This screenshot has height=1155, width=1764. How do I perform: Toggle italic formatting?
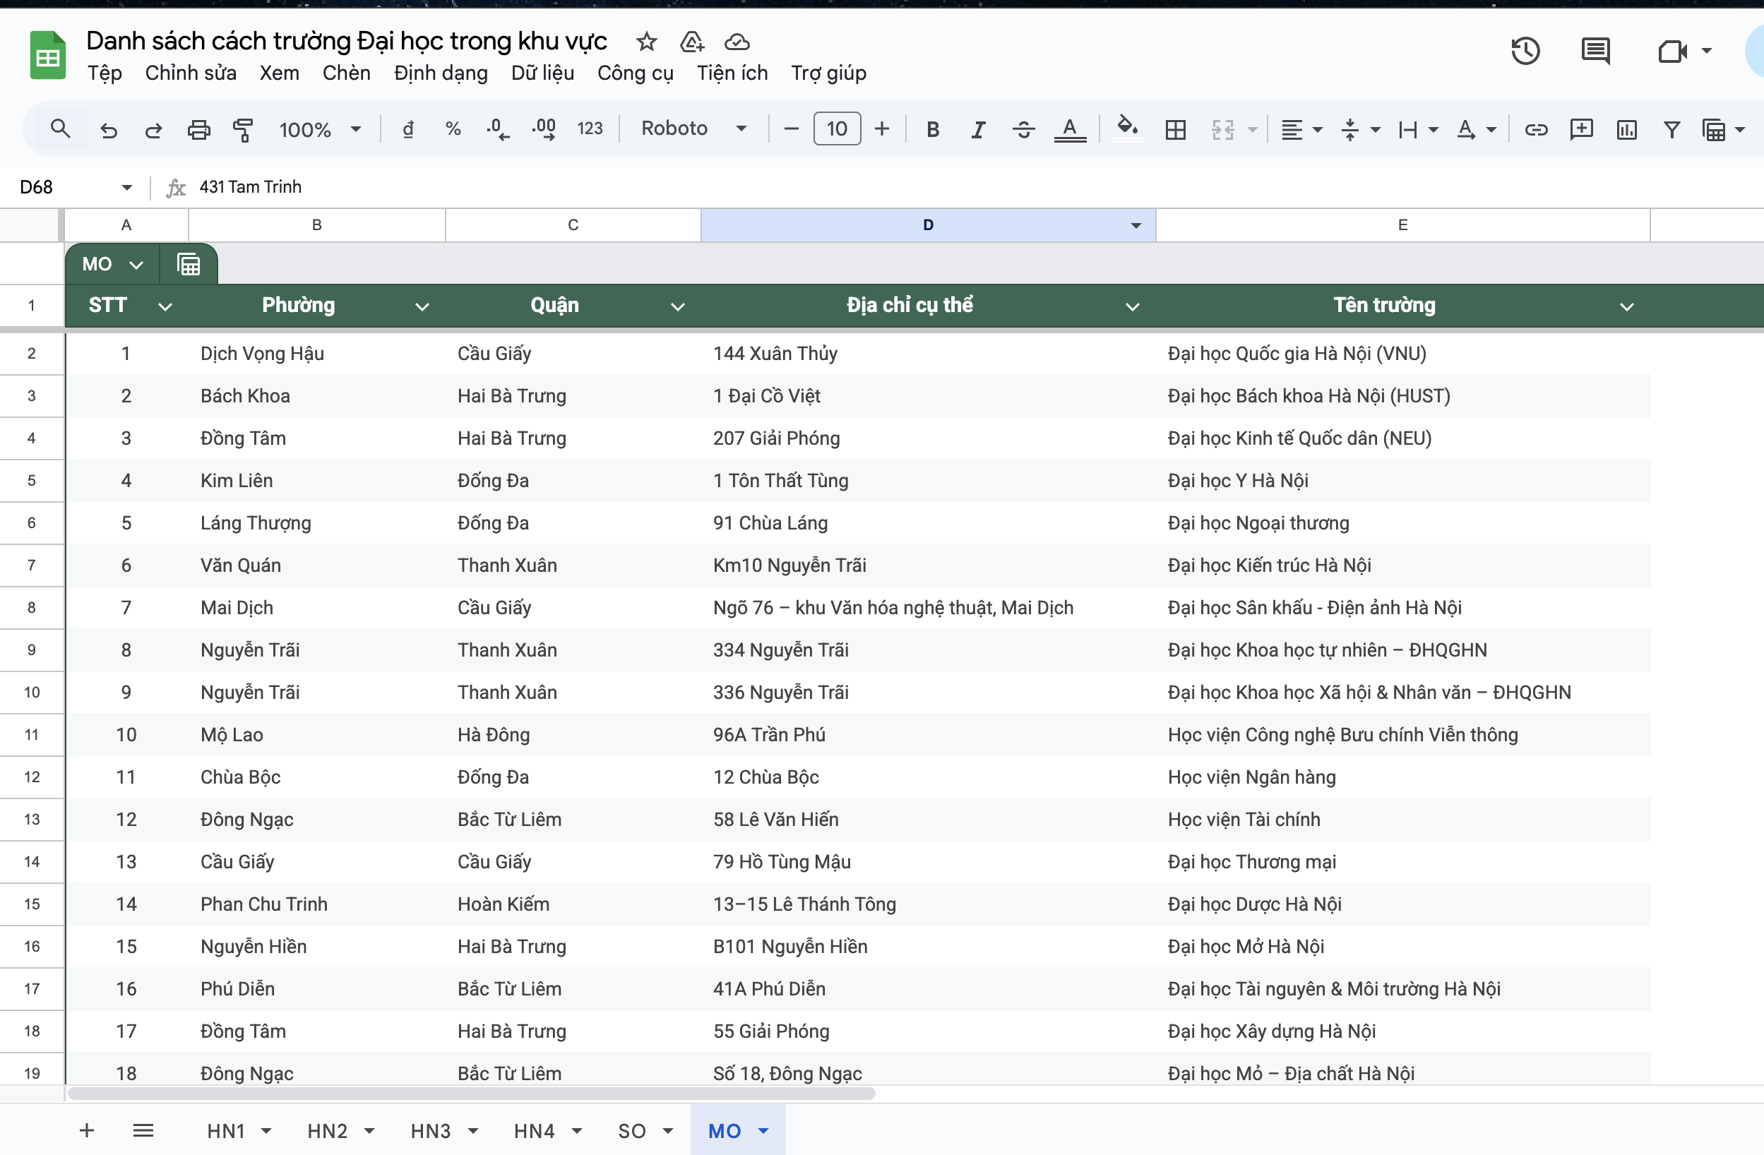978,130
